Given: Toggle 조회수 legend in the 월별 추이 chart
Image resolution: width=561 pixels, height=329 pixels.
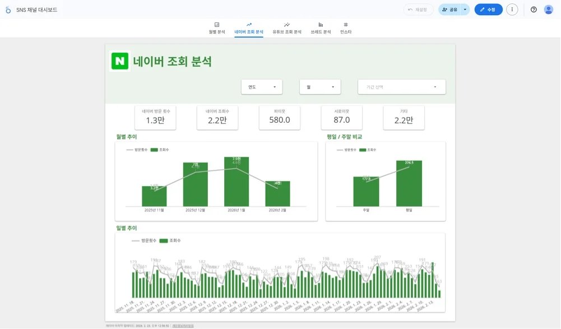Looking at the screenshot, I should click(160, 150).
